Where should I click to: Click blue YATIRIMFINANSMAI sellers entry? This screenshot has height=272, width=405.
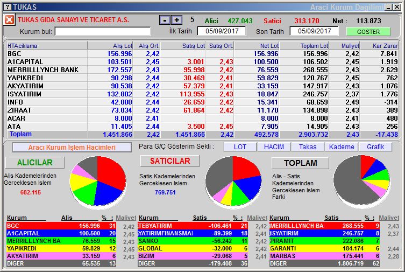(193, 233)
